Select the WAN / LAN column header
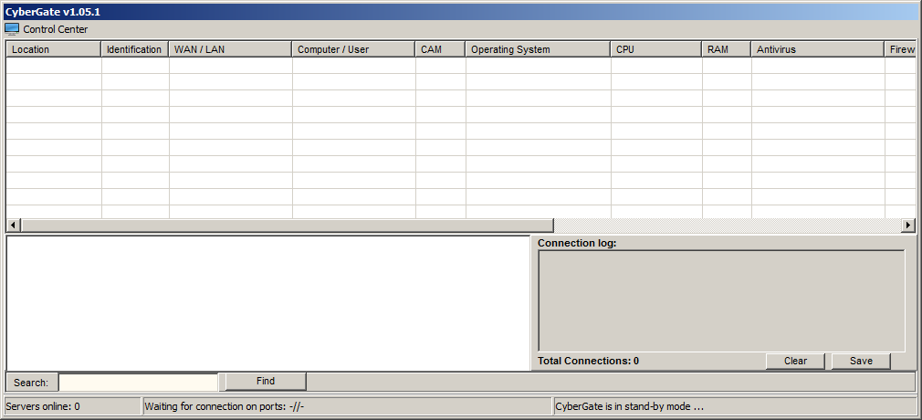Screen dimensions: 922x420 pos(230,49)
